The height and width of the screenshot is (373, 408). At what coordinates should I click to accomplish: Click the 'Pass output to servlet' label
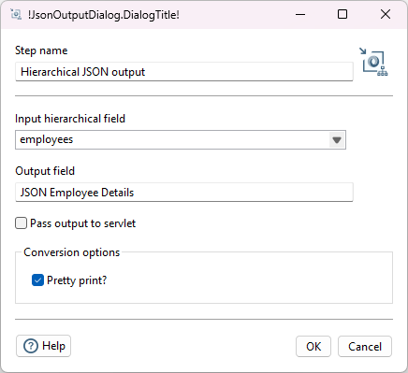tap(82, 223)
